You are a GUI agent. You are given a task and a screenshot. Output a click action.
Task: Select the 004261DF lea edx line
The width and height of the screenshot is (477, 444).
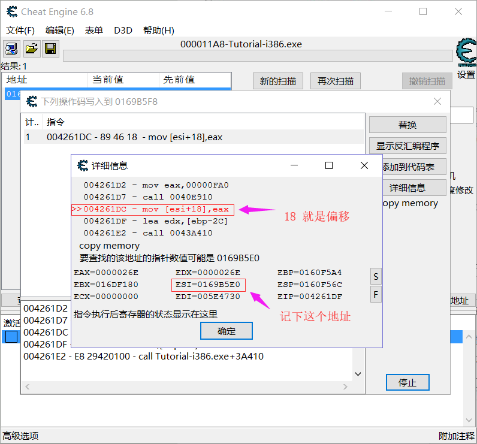click(x=155, y=221)
